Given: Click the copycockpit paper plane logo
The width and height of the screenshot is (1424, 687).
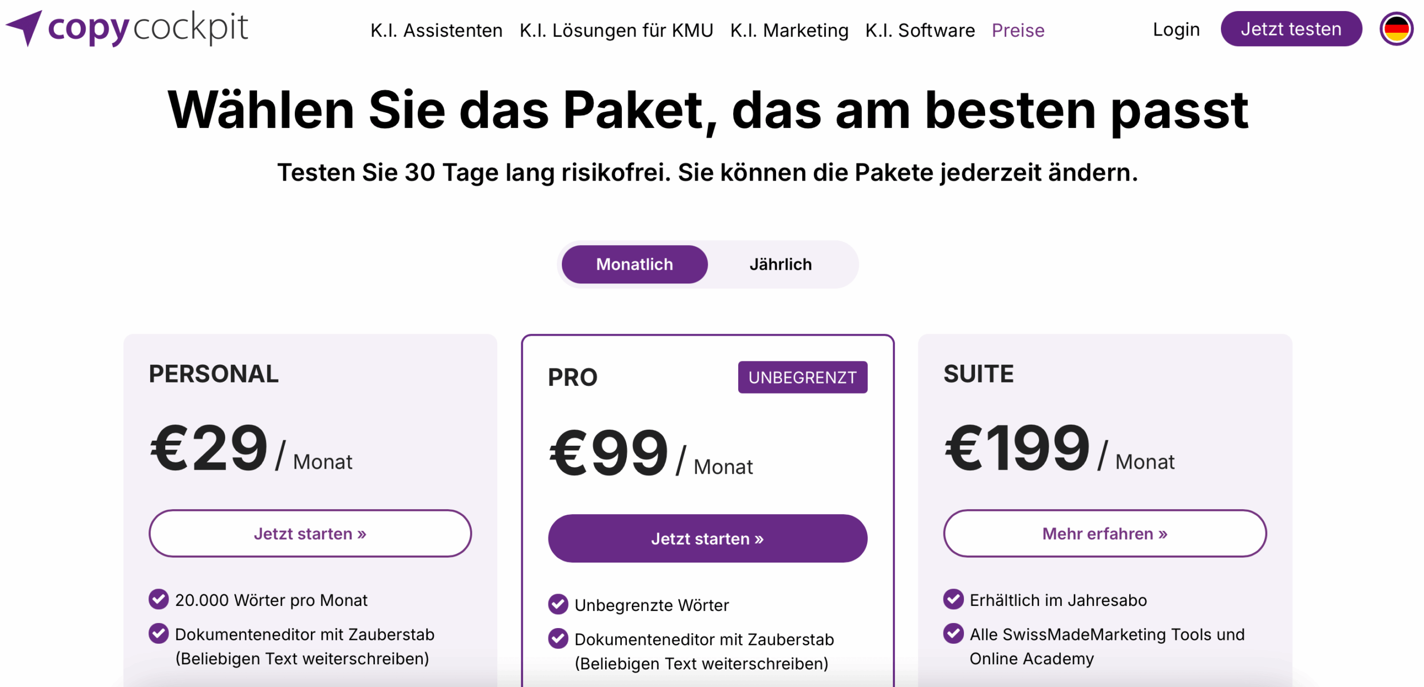Looking at the screenshot, I should click(x=24, y=28).
